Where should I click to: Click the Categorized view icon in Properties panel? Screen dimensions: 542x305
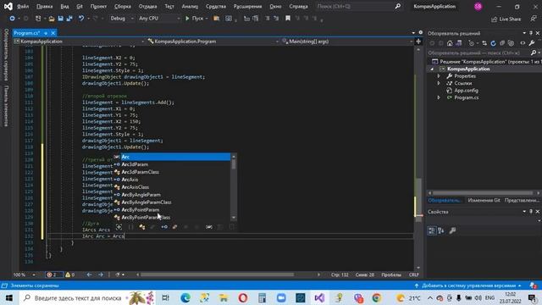432,230
